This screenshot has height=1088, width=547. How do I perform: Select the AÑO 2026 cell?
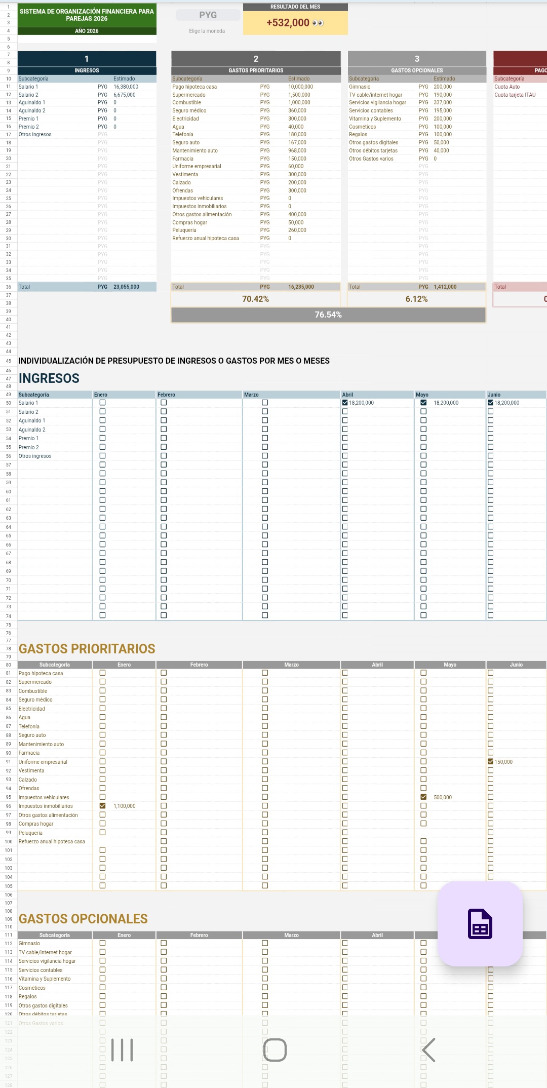(87, 31)
